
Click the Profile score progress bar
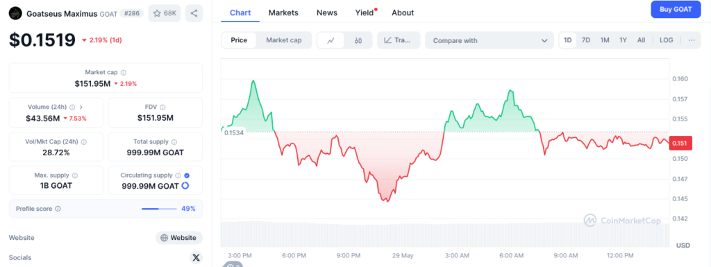[159, 209]
